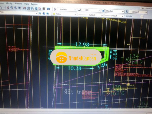This screenshot has height=114, width=152.
Task: Click the Table Style icon
Action: [x=103, y=11]
